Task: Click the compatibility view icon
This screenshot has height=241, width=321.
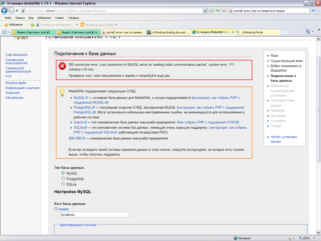Action: pyautogui.click(x=211, y=11)
